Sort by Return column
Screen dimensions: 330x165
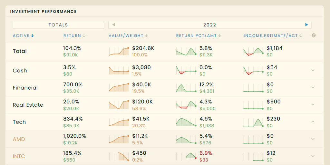(74, 36)
